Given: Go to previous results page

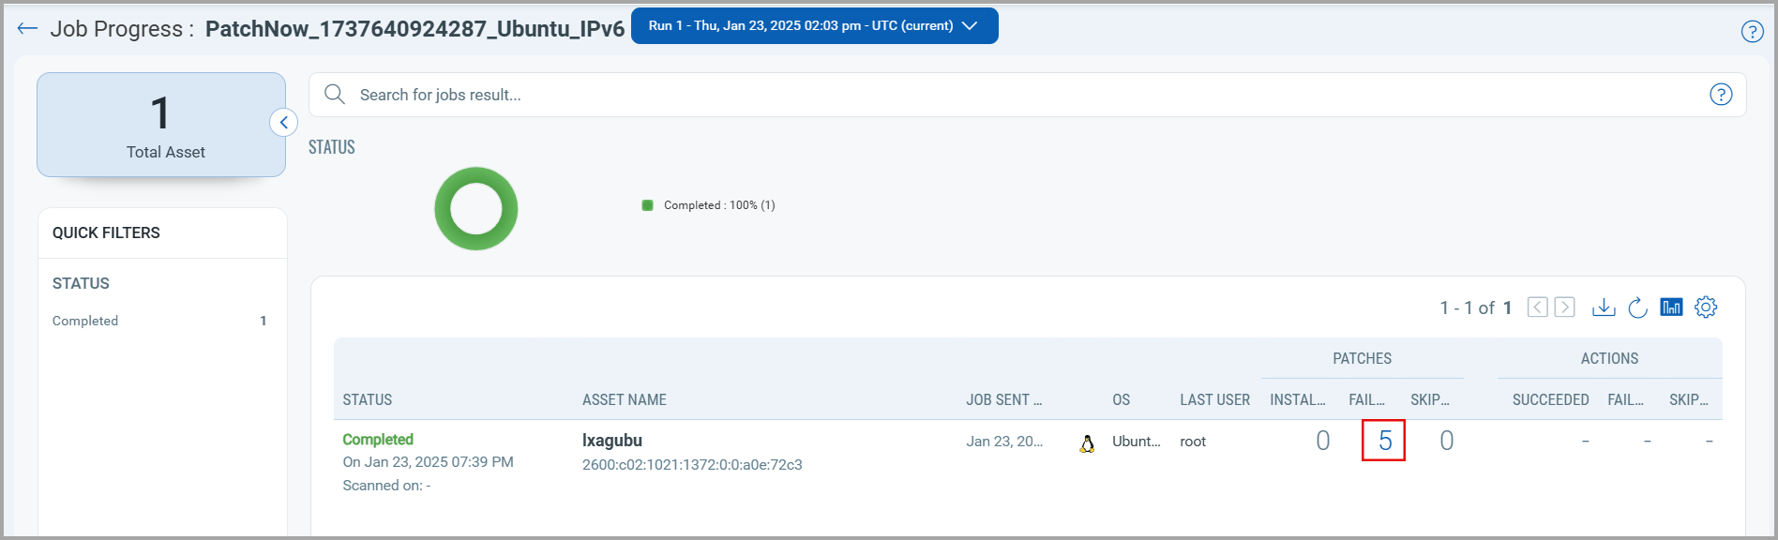Looking at the screenshot, I should pyautogui.click(x=1537, y=307).
